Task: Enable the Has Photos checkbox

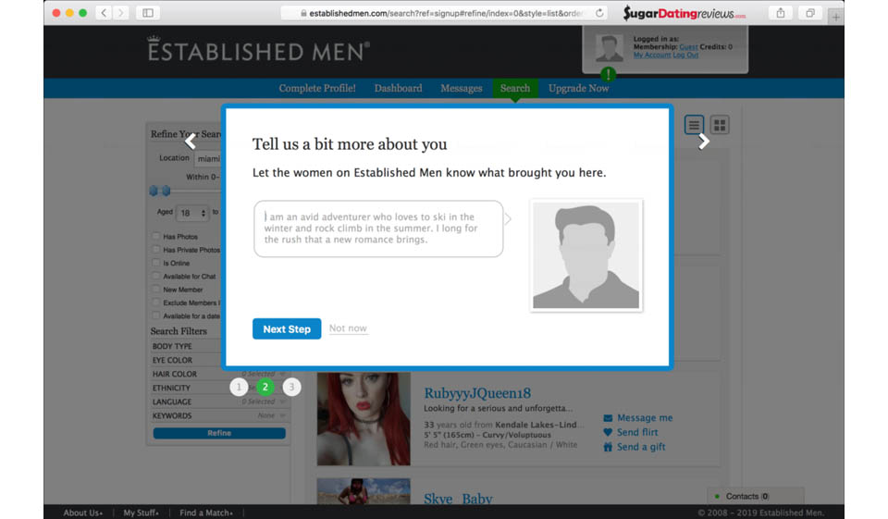Action: click(156, 237)
